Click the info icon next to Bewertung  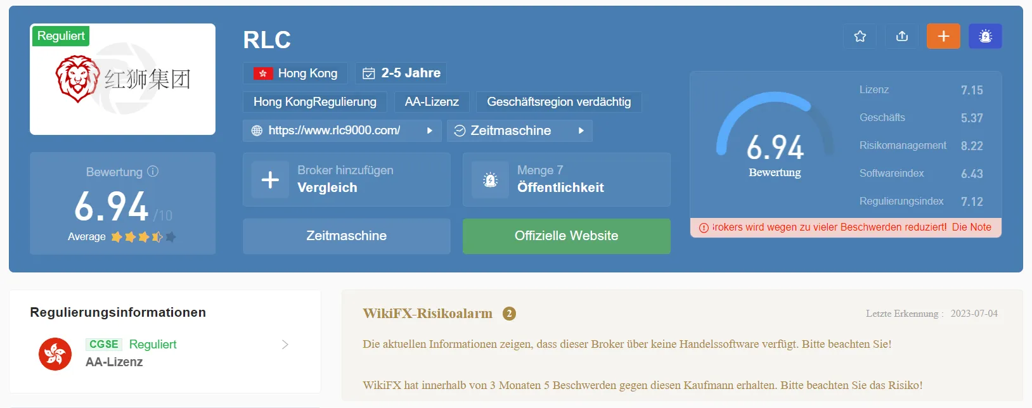coord(153,171)
